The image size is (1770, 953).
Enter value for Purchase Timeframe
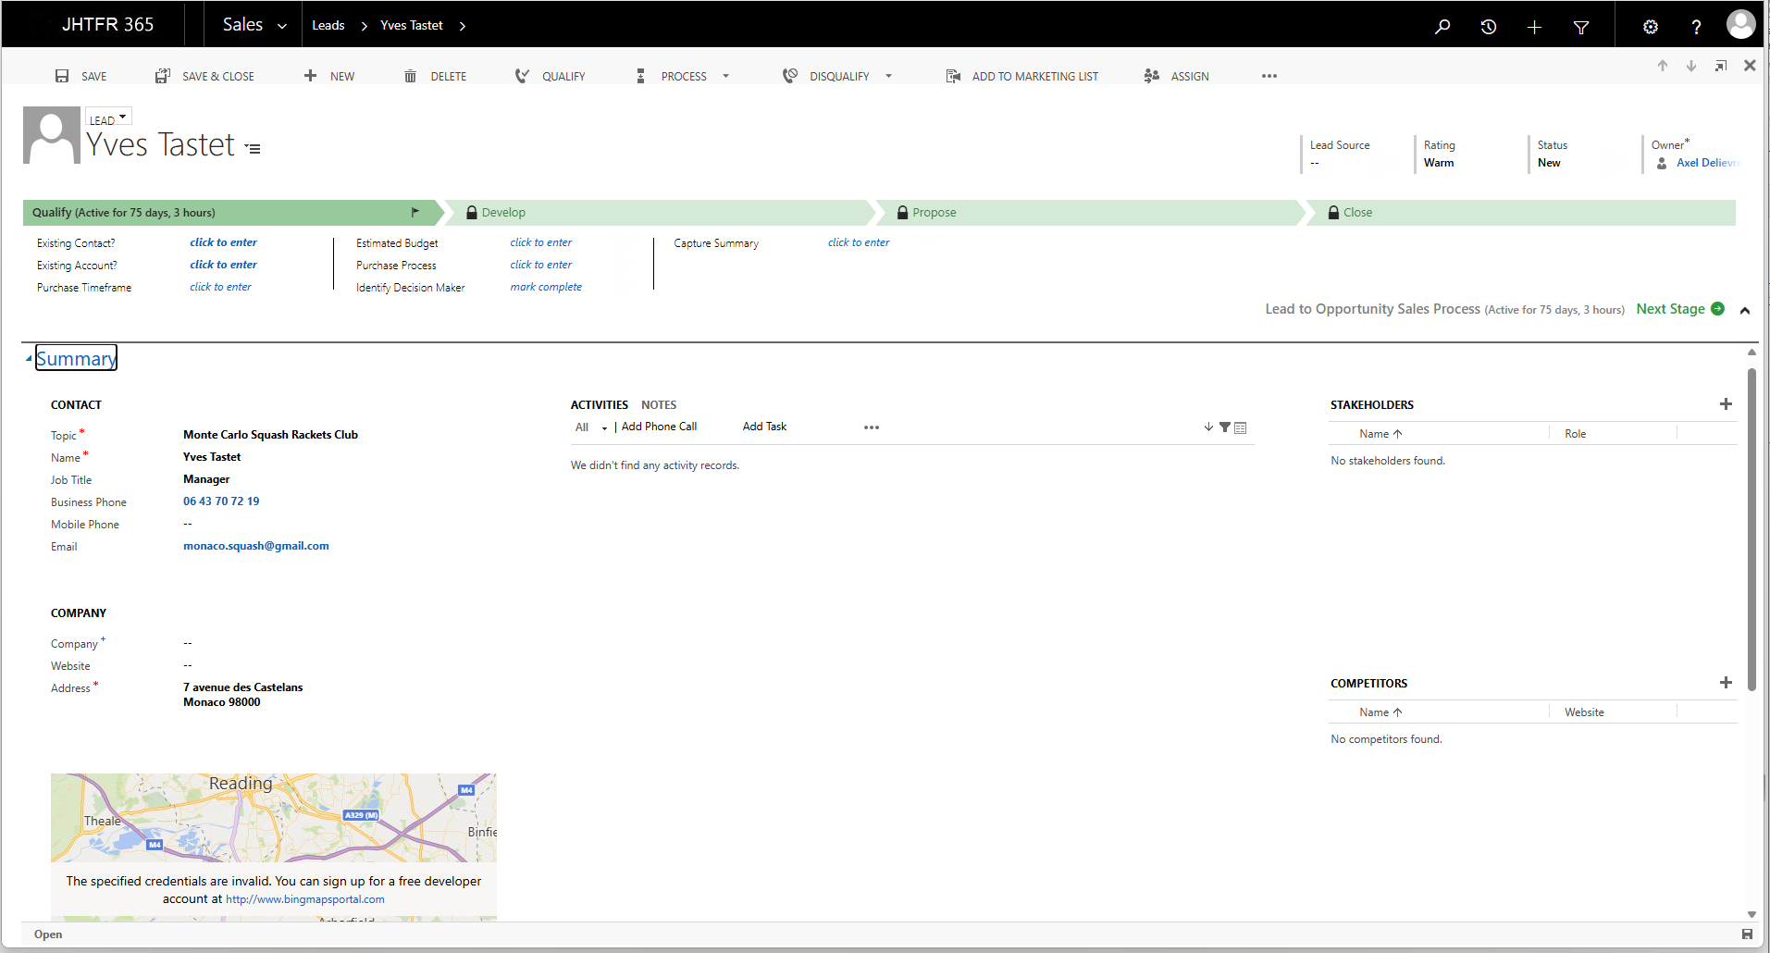click(220, 287)
